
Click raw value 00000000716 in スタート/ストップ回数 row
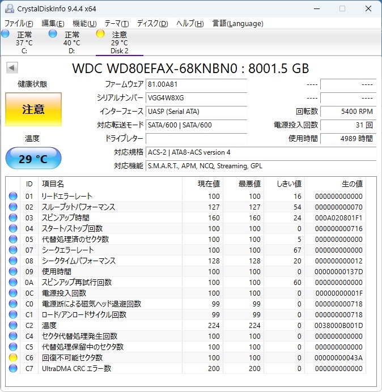(x=339, y=228)
